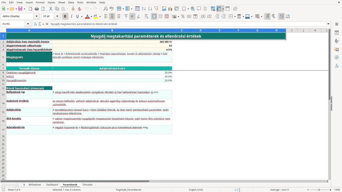Adjust the zoom slider in status bar
342x192 pixels.
click(319, 190)
